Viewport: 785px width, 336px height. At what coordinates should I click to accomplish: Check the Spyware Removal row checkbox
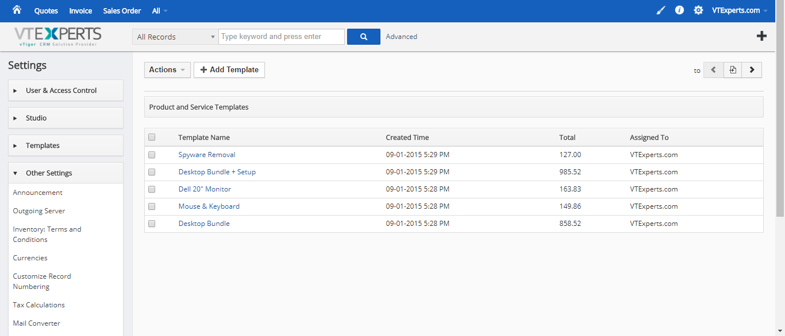[152, 155]
